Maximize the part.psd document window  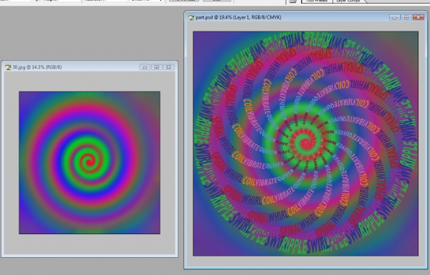pos(406,17)
